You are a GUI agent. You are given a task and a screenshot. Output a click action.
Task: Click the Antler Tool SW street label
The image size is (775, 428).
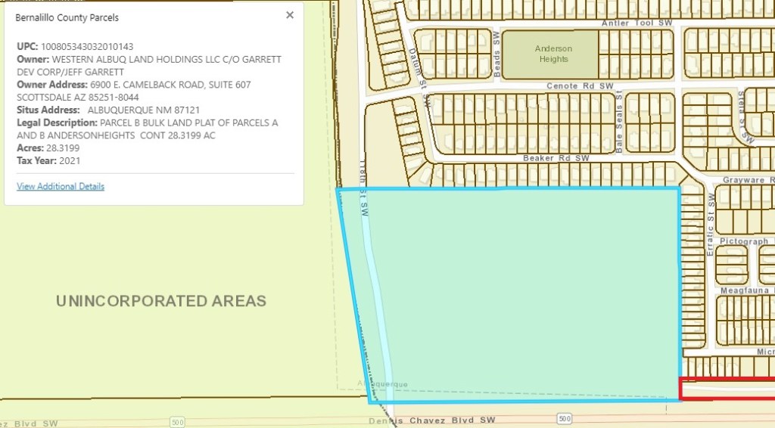tap(636, 23)
